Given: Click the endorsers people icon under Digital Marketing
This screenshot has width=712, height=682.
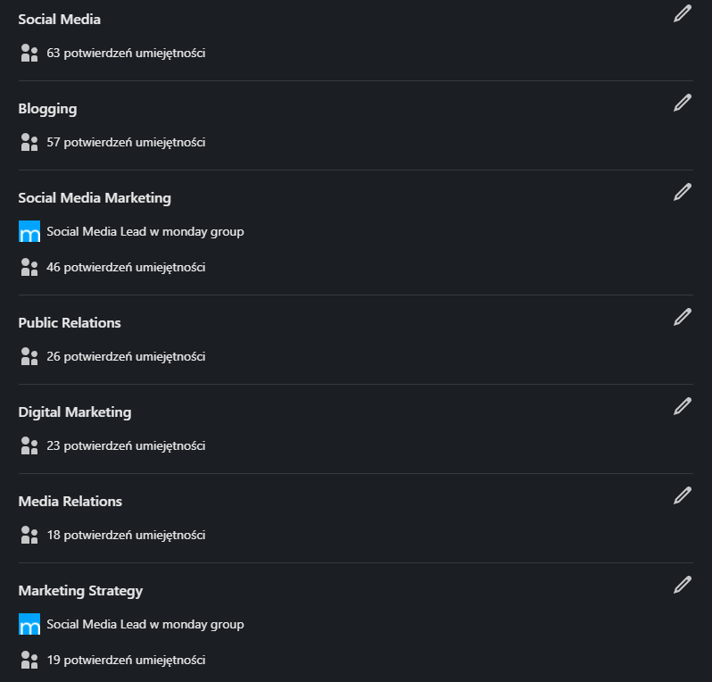Looking at the screenshot, I should click(29, 445).
